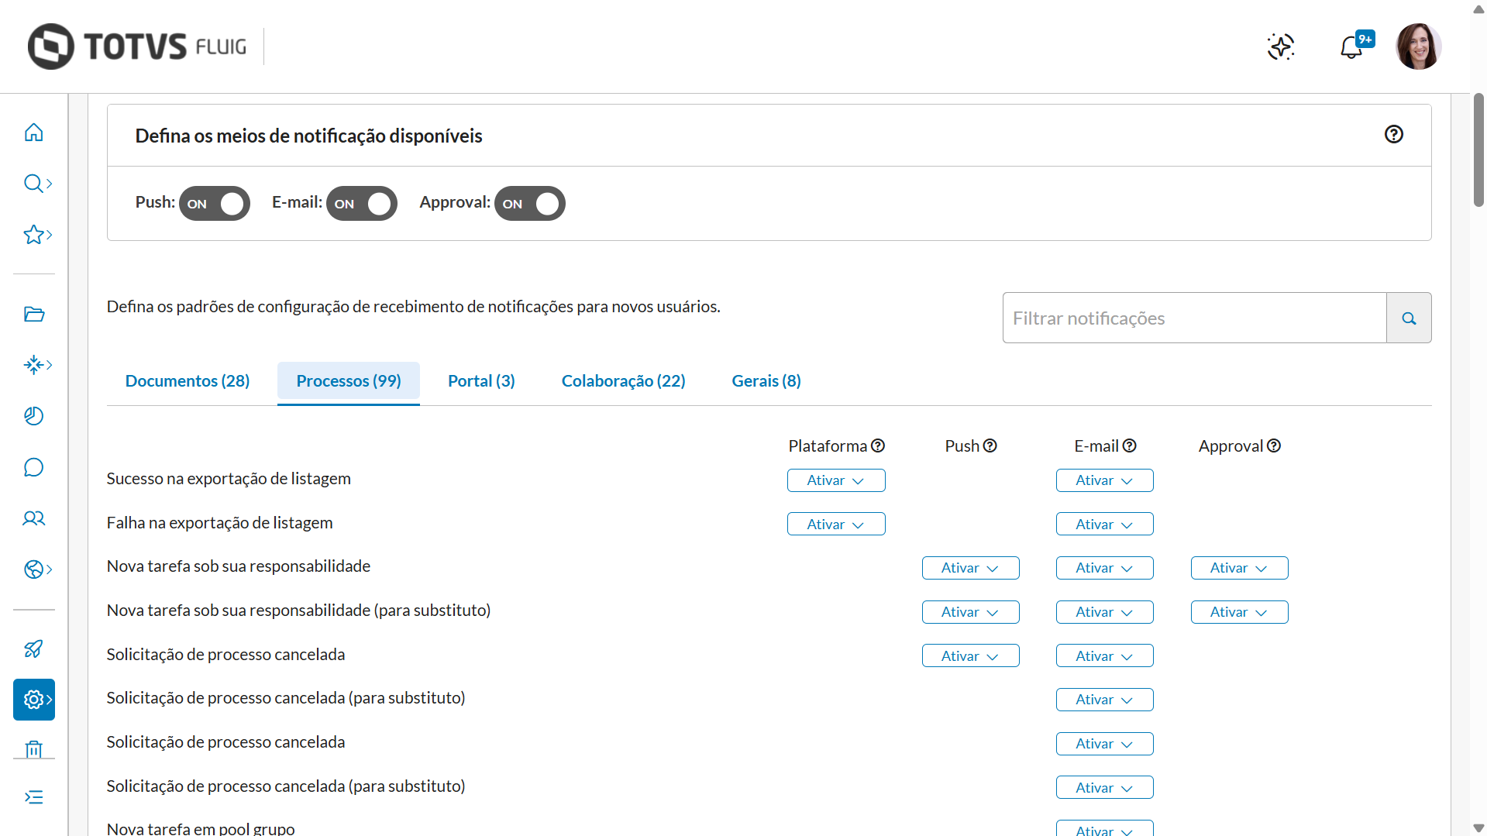This screenshot has height=836, width=1487.
Task: Open the chat bubble sidebar icon
Action: point(33,467)
